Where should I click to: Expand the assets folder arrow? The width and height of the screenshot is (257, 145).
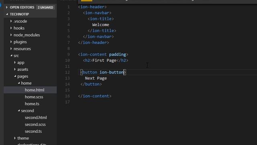[15, 69]
